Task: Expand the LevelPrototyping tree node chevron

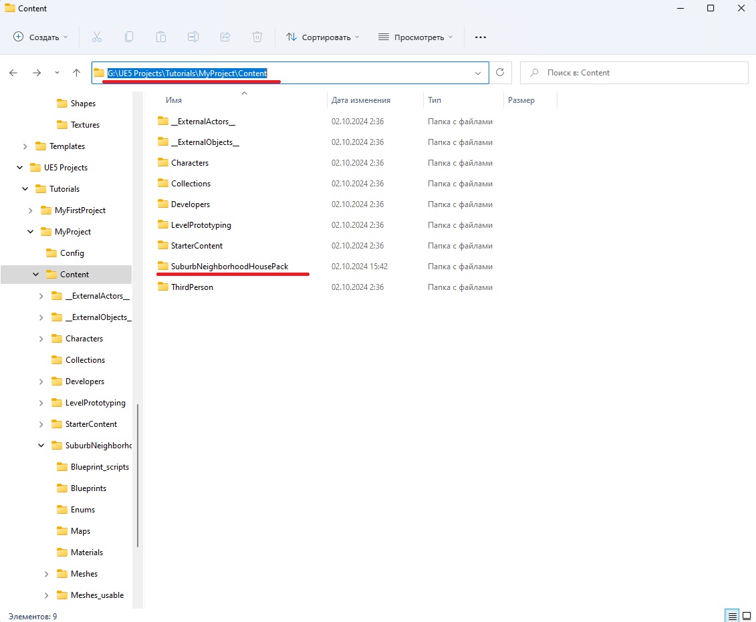Action: pyautogui.click(x=41, y=403)
